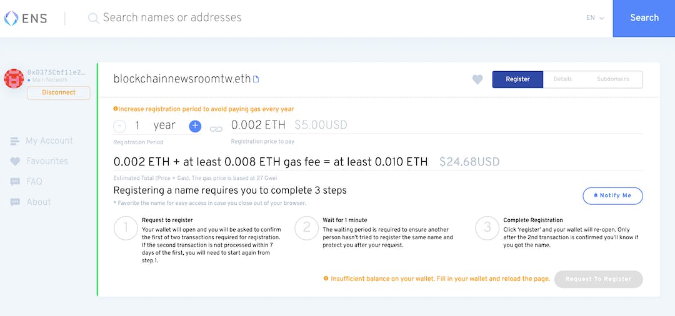675x316 pixels.
Task: Click the ENS logo icon
Action: (x=11, y=18)
